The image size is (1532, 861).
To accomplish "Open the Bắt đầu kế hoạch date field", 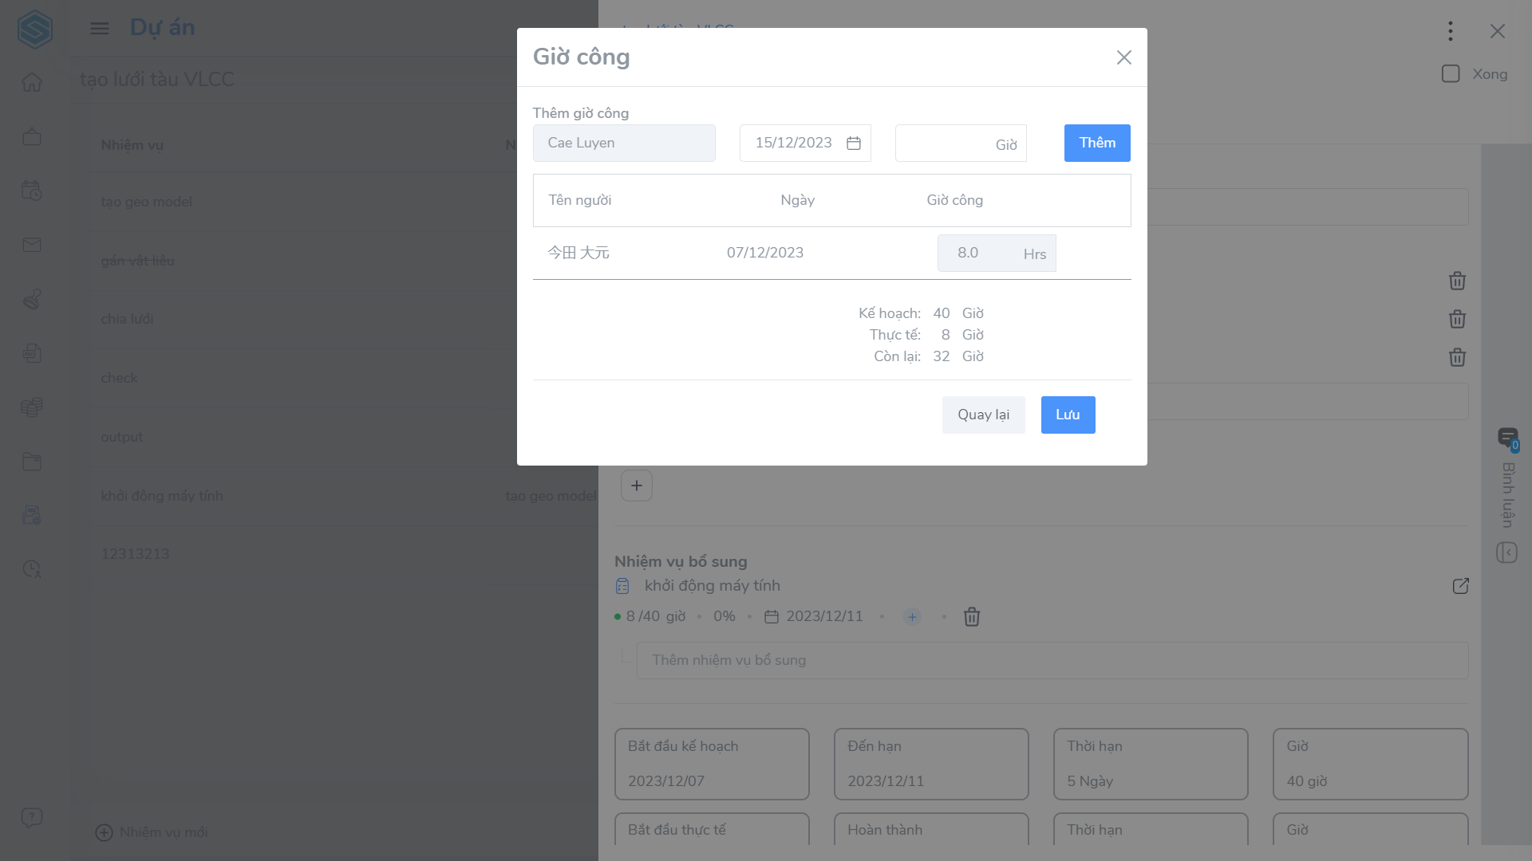I will pyautogui.click(x=712, y=764).
